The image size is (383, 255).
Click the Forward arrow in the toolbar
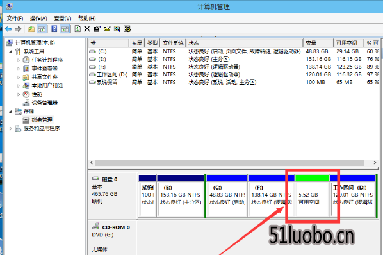pyautogui.click(x=18, y=29)
